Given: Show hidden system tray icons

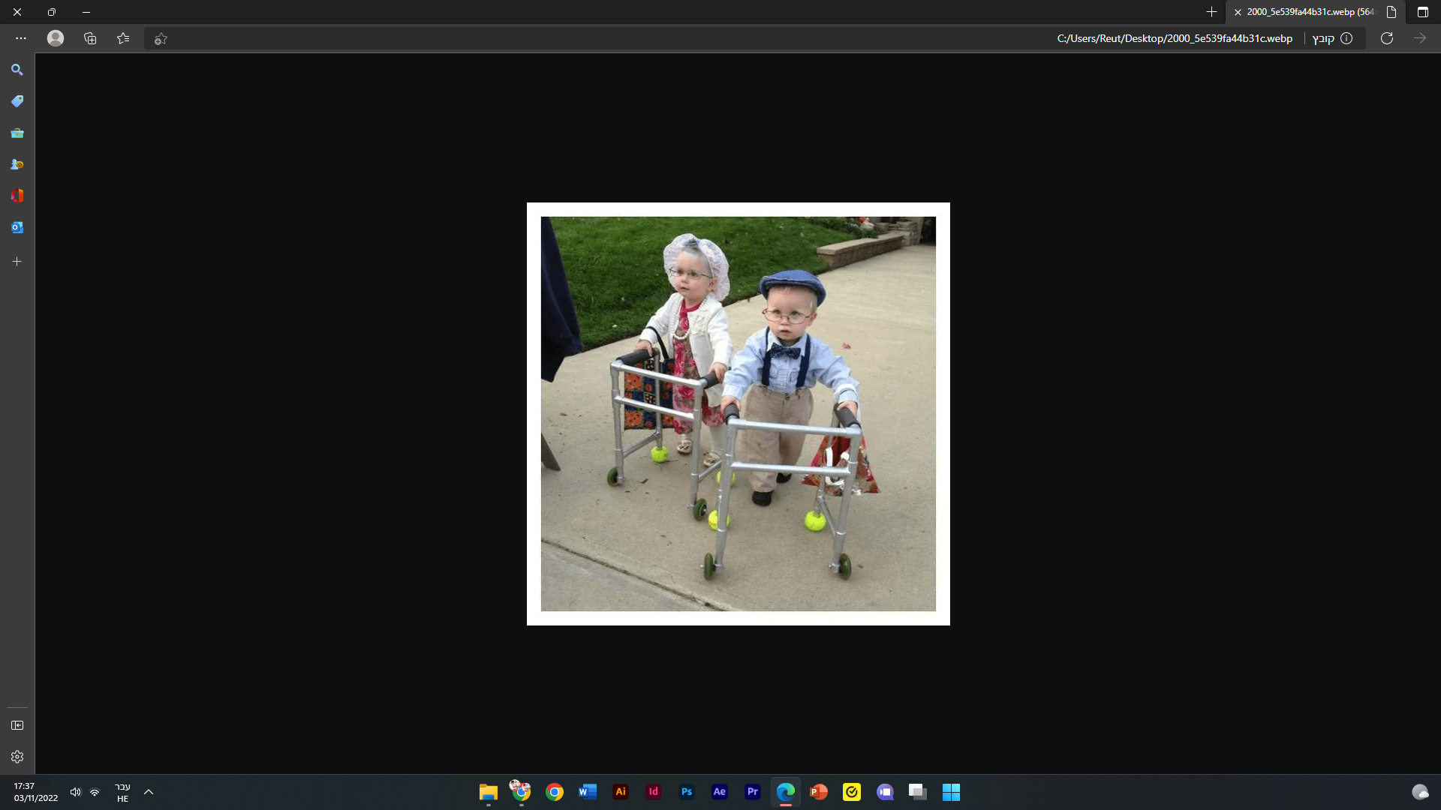Looking at the screenshot, I should point(149,792).
